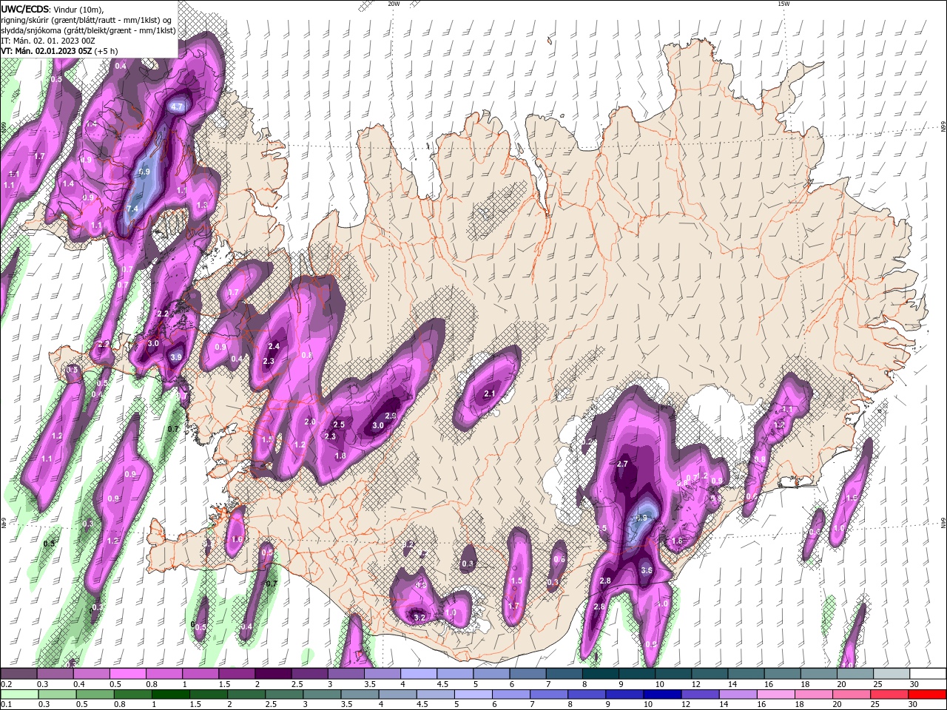Click the darkest green 1–1.5 swatch in bottom legend row

pos(170,694)
